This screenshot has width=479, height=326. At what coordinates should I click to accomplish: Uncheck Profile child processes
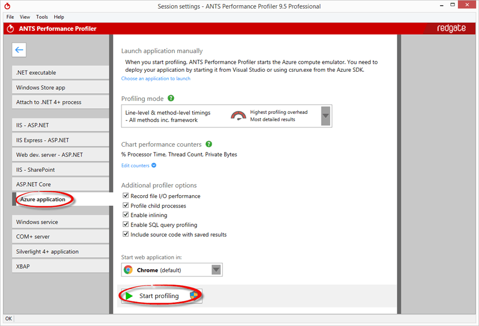point(125,205)
